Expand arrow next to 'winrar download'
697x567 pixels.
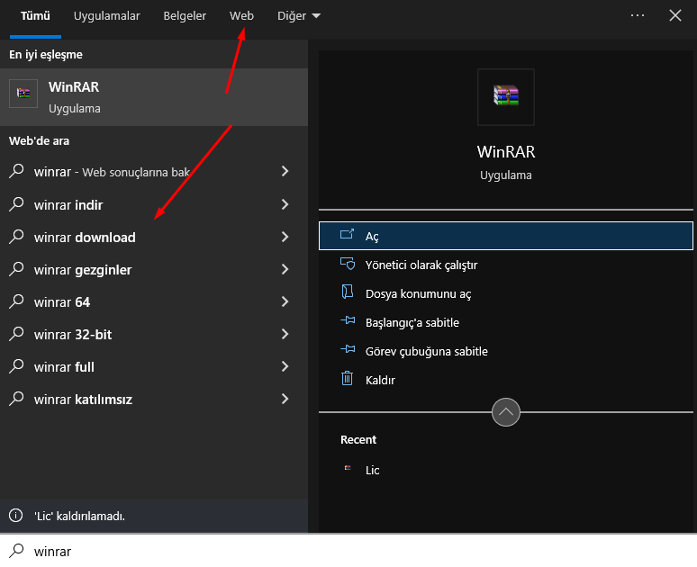tap(285, 237)
